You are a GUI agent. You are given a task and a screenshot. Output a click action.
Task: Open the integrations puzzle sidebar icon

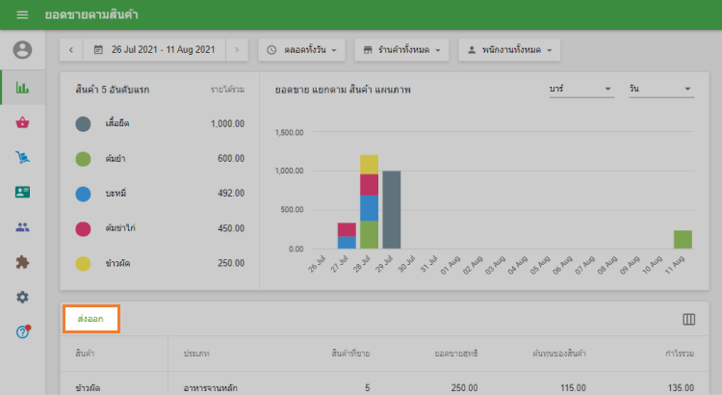(22, 262)
